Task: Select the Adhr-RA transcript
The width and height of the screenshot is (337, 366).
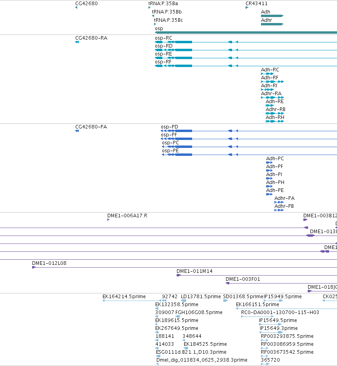Action: click(x=272, y=98)
